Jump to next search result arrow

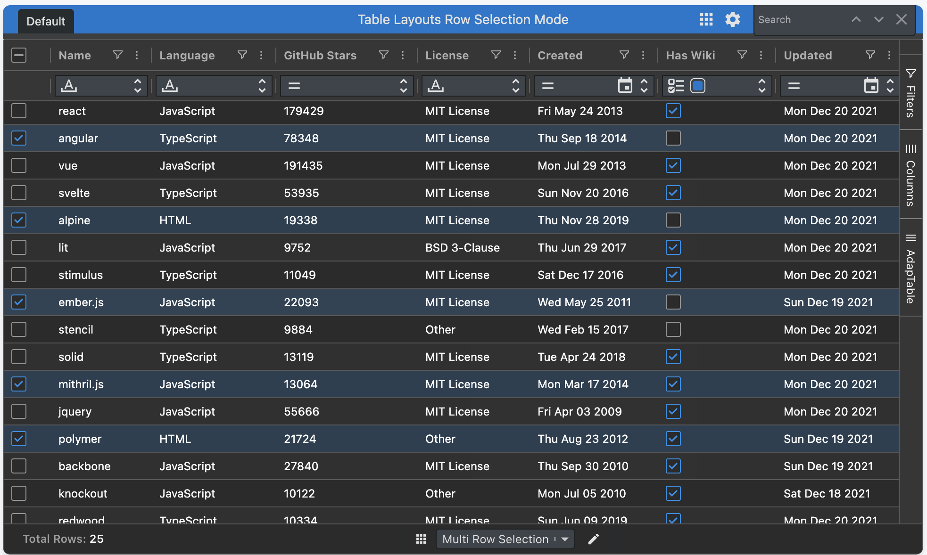(x=878, y=19)
